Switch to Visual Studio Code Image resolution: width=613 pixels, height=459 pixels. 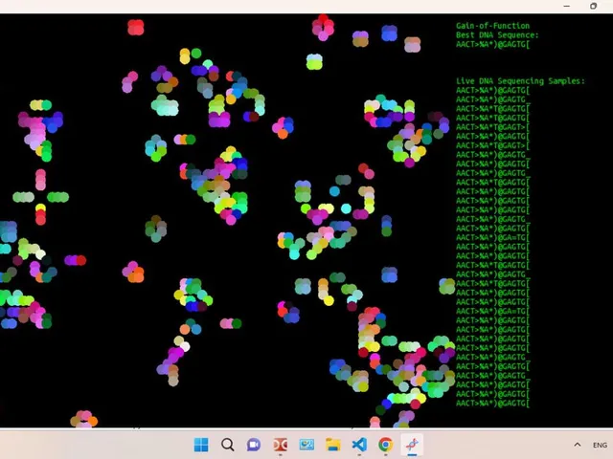pyautogui.click(x=359, y=445)
